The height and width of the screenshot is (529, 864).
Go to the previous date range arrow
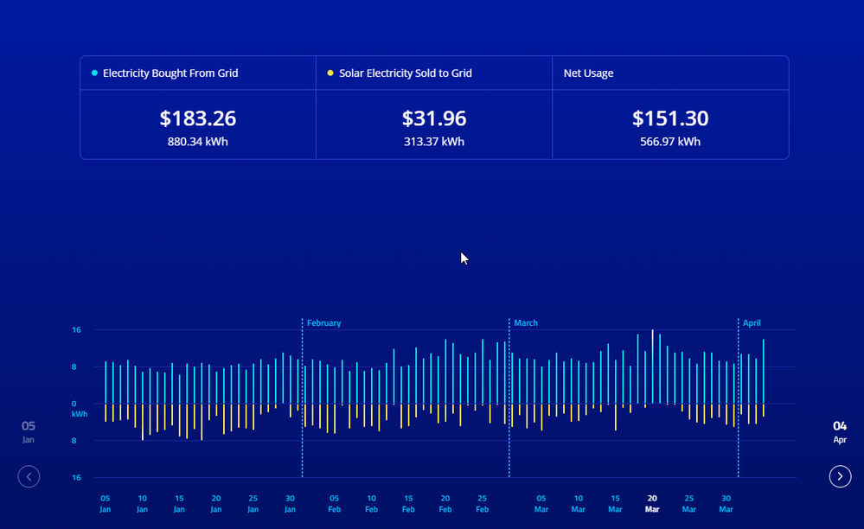tap(29, 476)
